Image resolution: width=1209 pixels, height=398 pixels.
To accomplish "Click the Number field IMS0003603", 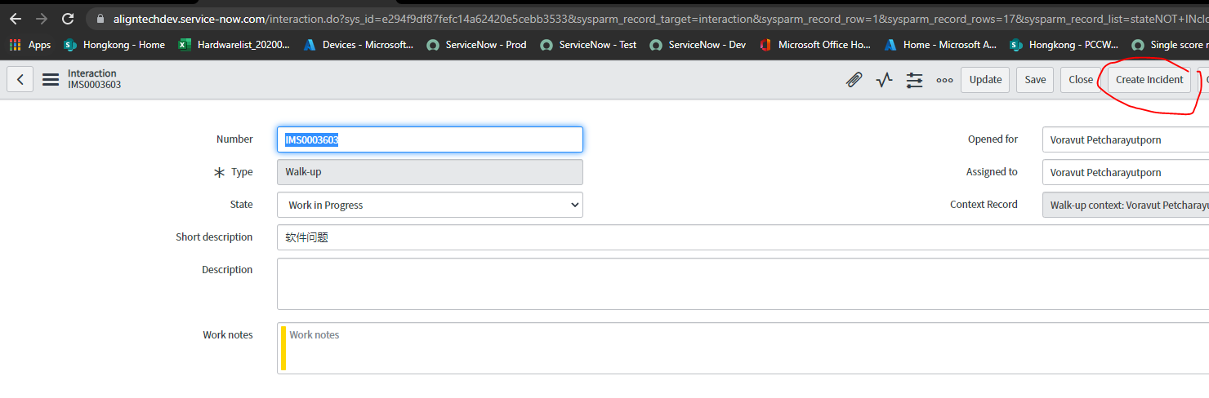I will [x=430, y=139].
